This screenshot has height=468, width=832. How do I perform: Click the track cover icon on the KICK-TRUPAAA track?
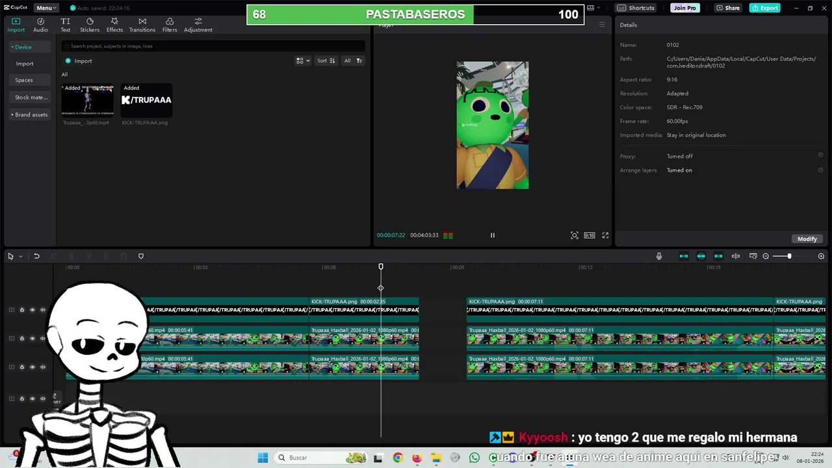point(11,310)
